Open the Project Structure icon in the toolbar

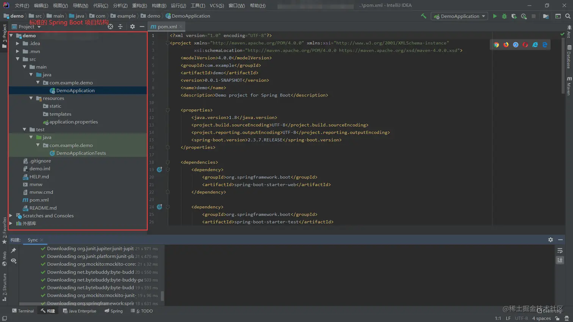pos(546,16)
